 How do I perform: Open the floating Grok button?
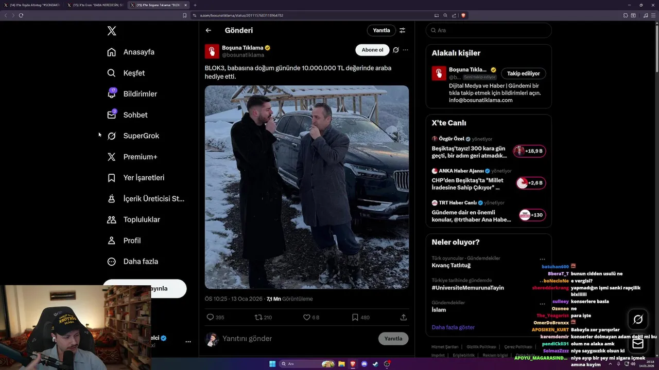[x=638, y=320]
